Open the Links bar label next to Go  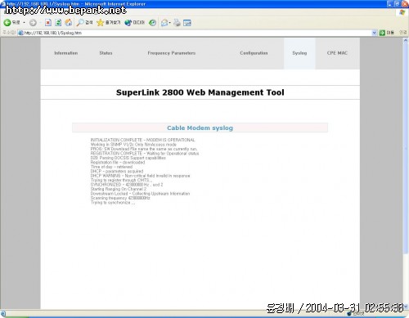[402, 33]
